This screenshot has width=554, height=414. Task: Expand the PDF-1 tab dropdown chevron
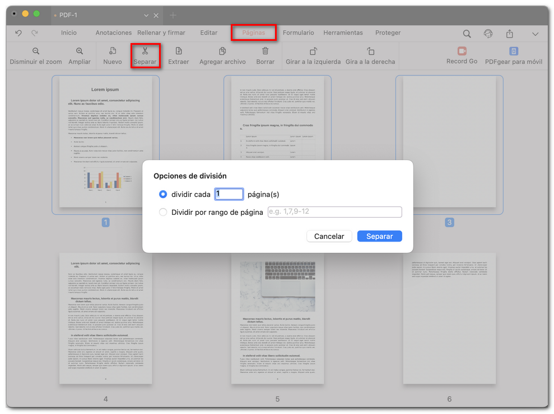coord(146,16)
